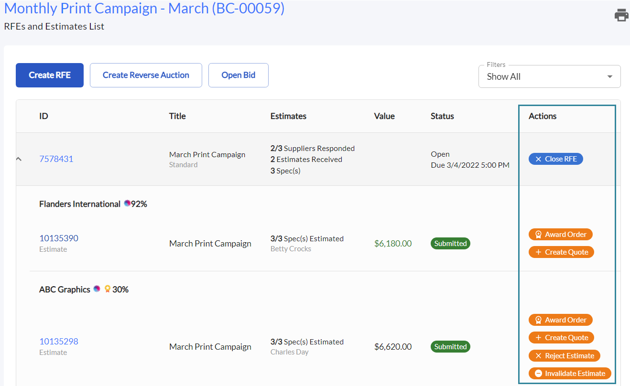The width and height of the screenshot is (630, 386).
Task: Click the colorful score icon beside Flanders International
Action: coord(127,203)
